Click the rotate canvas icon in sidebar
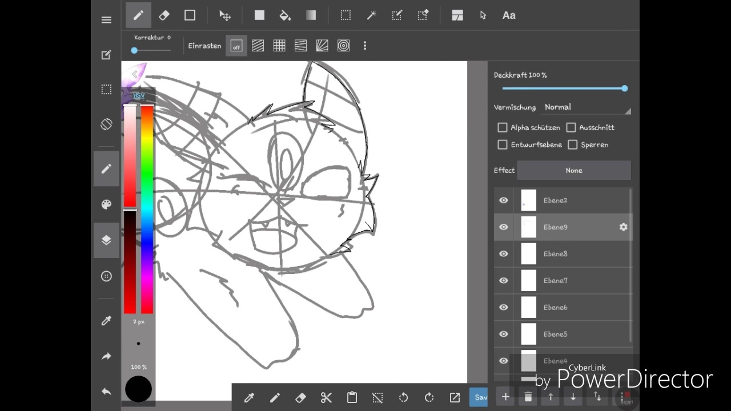The height and width of the screenshot is (411, 731). point(106,124)
